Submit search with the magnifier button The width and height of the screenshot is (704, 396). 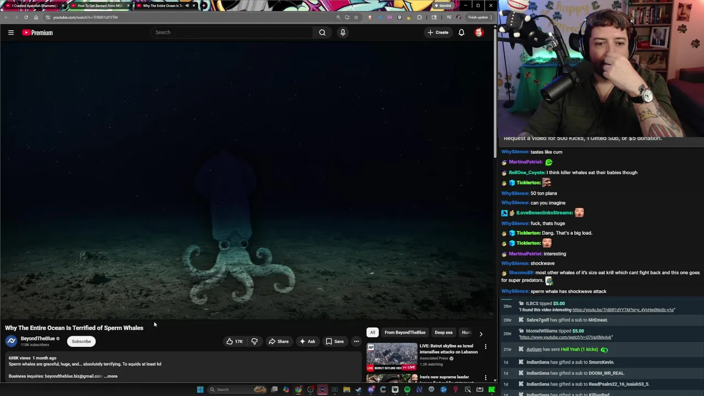(x=322, y=32)
